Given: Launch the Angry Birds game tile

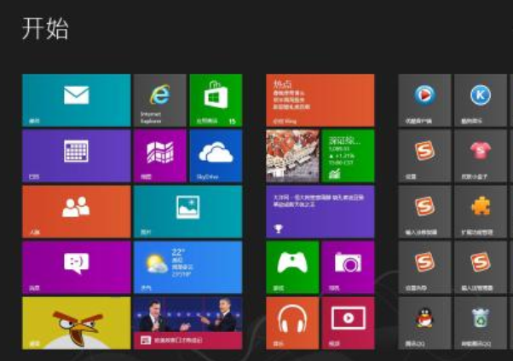Looking at the screenshot, I should [x=76, y=323].
